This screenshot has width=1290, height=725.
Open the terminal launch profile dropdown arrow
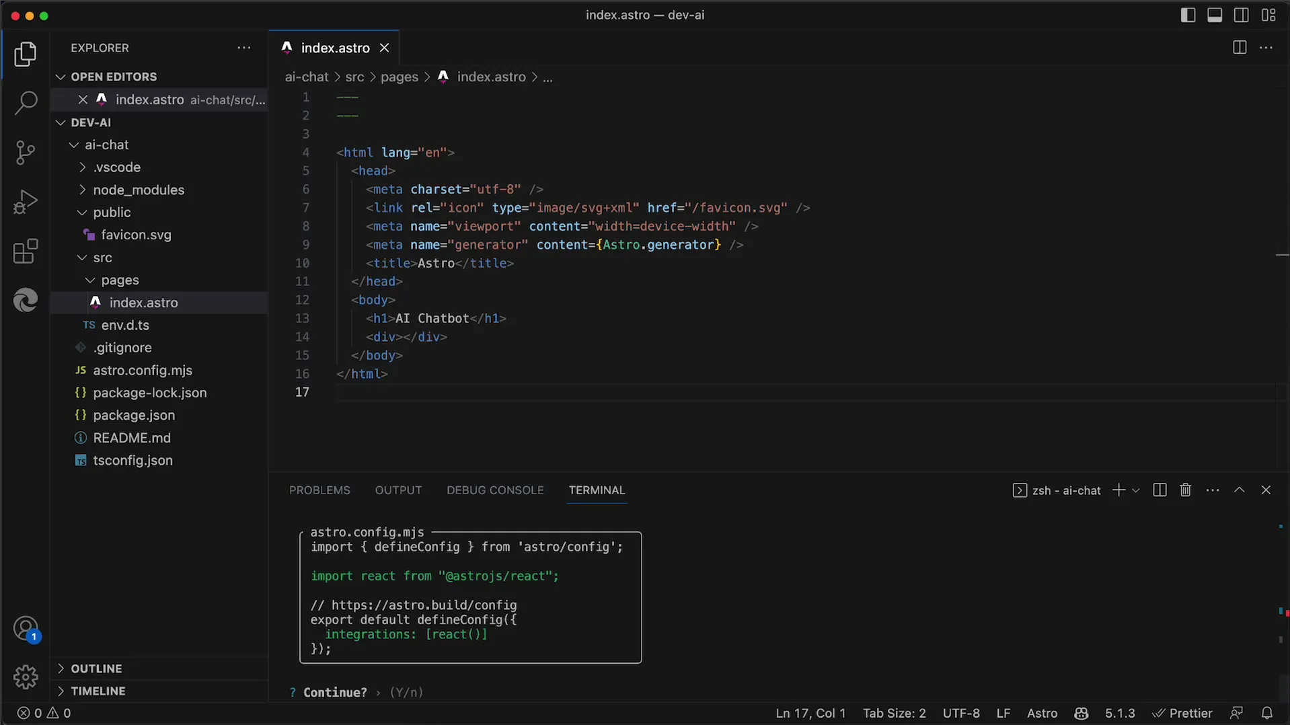tap(1136, 490)
